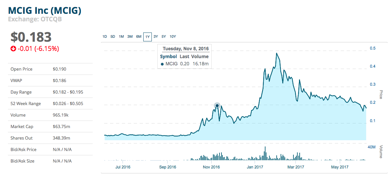Click the Mar 2017 axis label

(x=296, y=167)
